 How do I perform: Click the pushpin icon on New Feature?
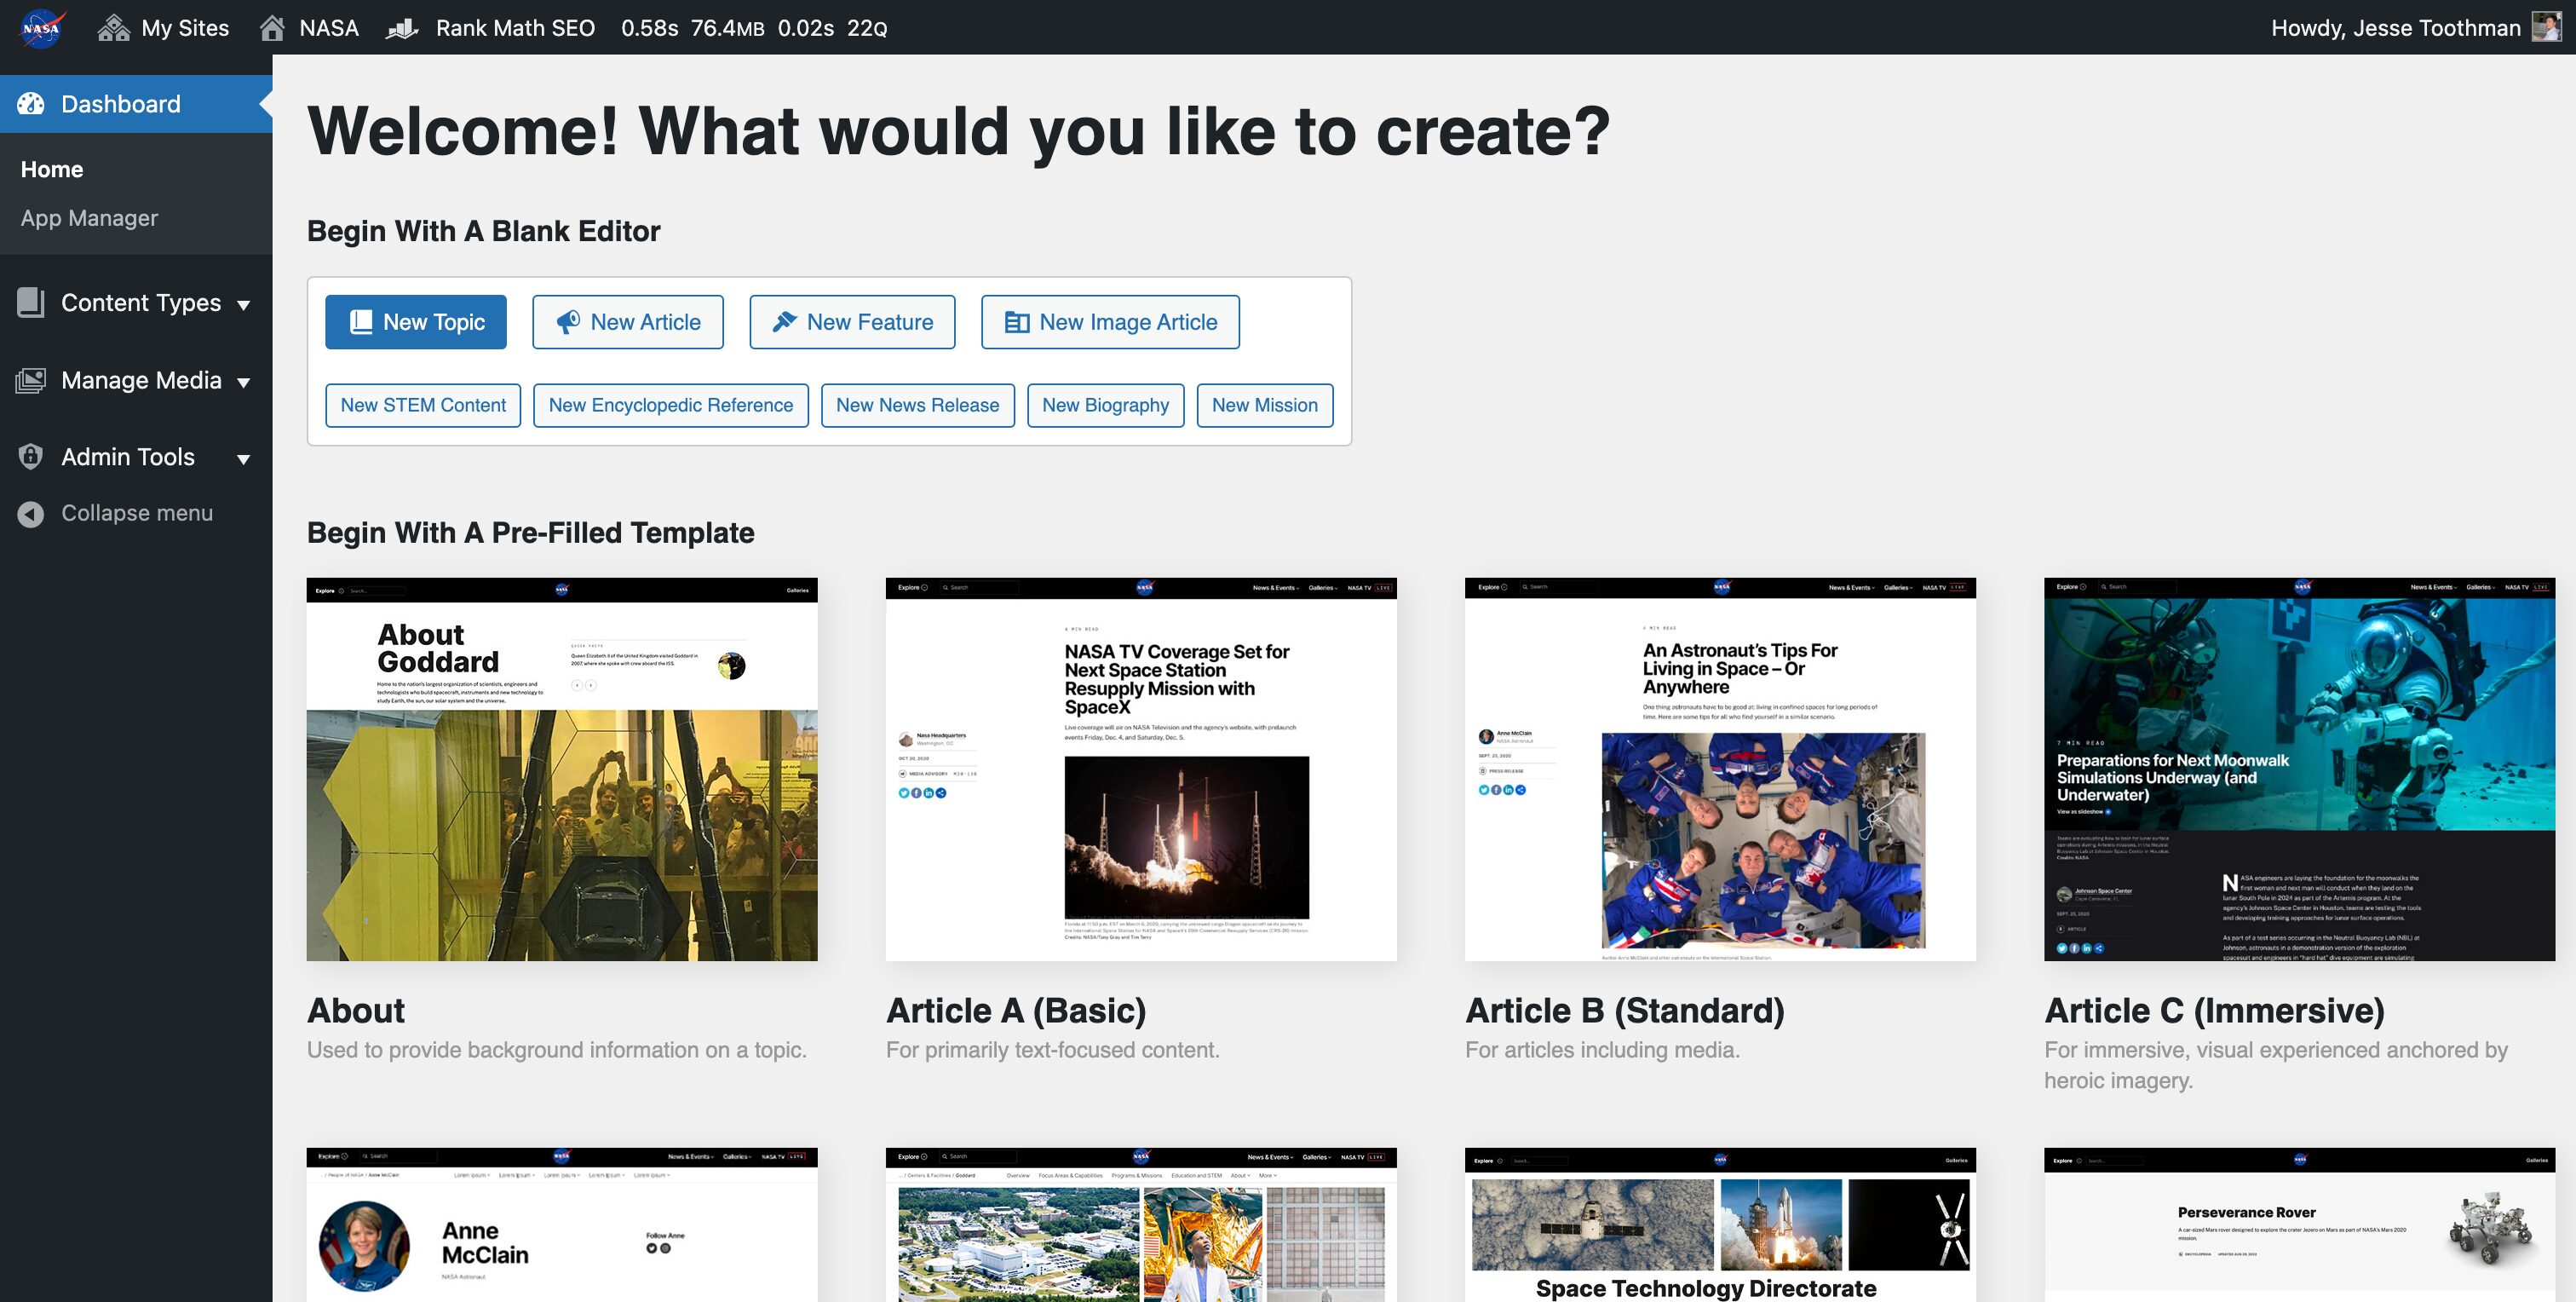click(785, 322)
